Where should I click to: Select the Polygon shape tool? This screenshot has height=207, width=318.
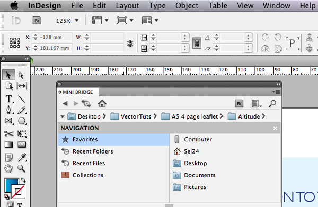(22, 121)
